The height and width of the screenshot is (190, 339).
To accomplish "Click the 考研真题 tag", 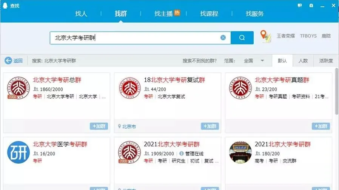I will [x=278, y=97].
